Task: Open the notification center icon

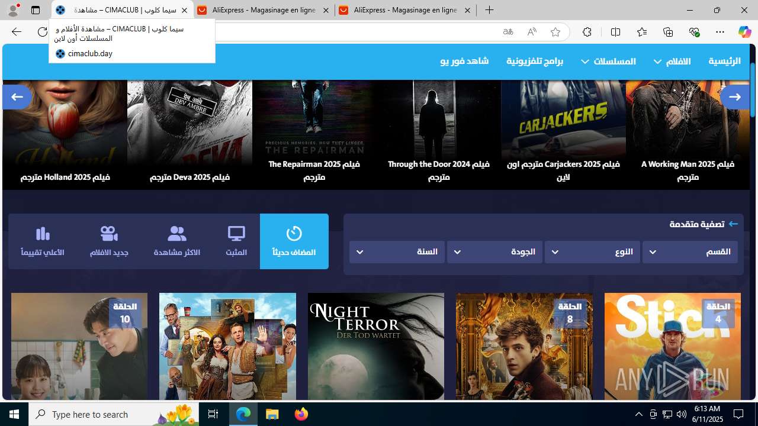Action: click(738, 414)
